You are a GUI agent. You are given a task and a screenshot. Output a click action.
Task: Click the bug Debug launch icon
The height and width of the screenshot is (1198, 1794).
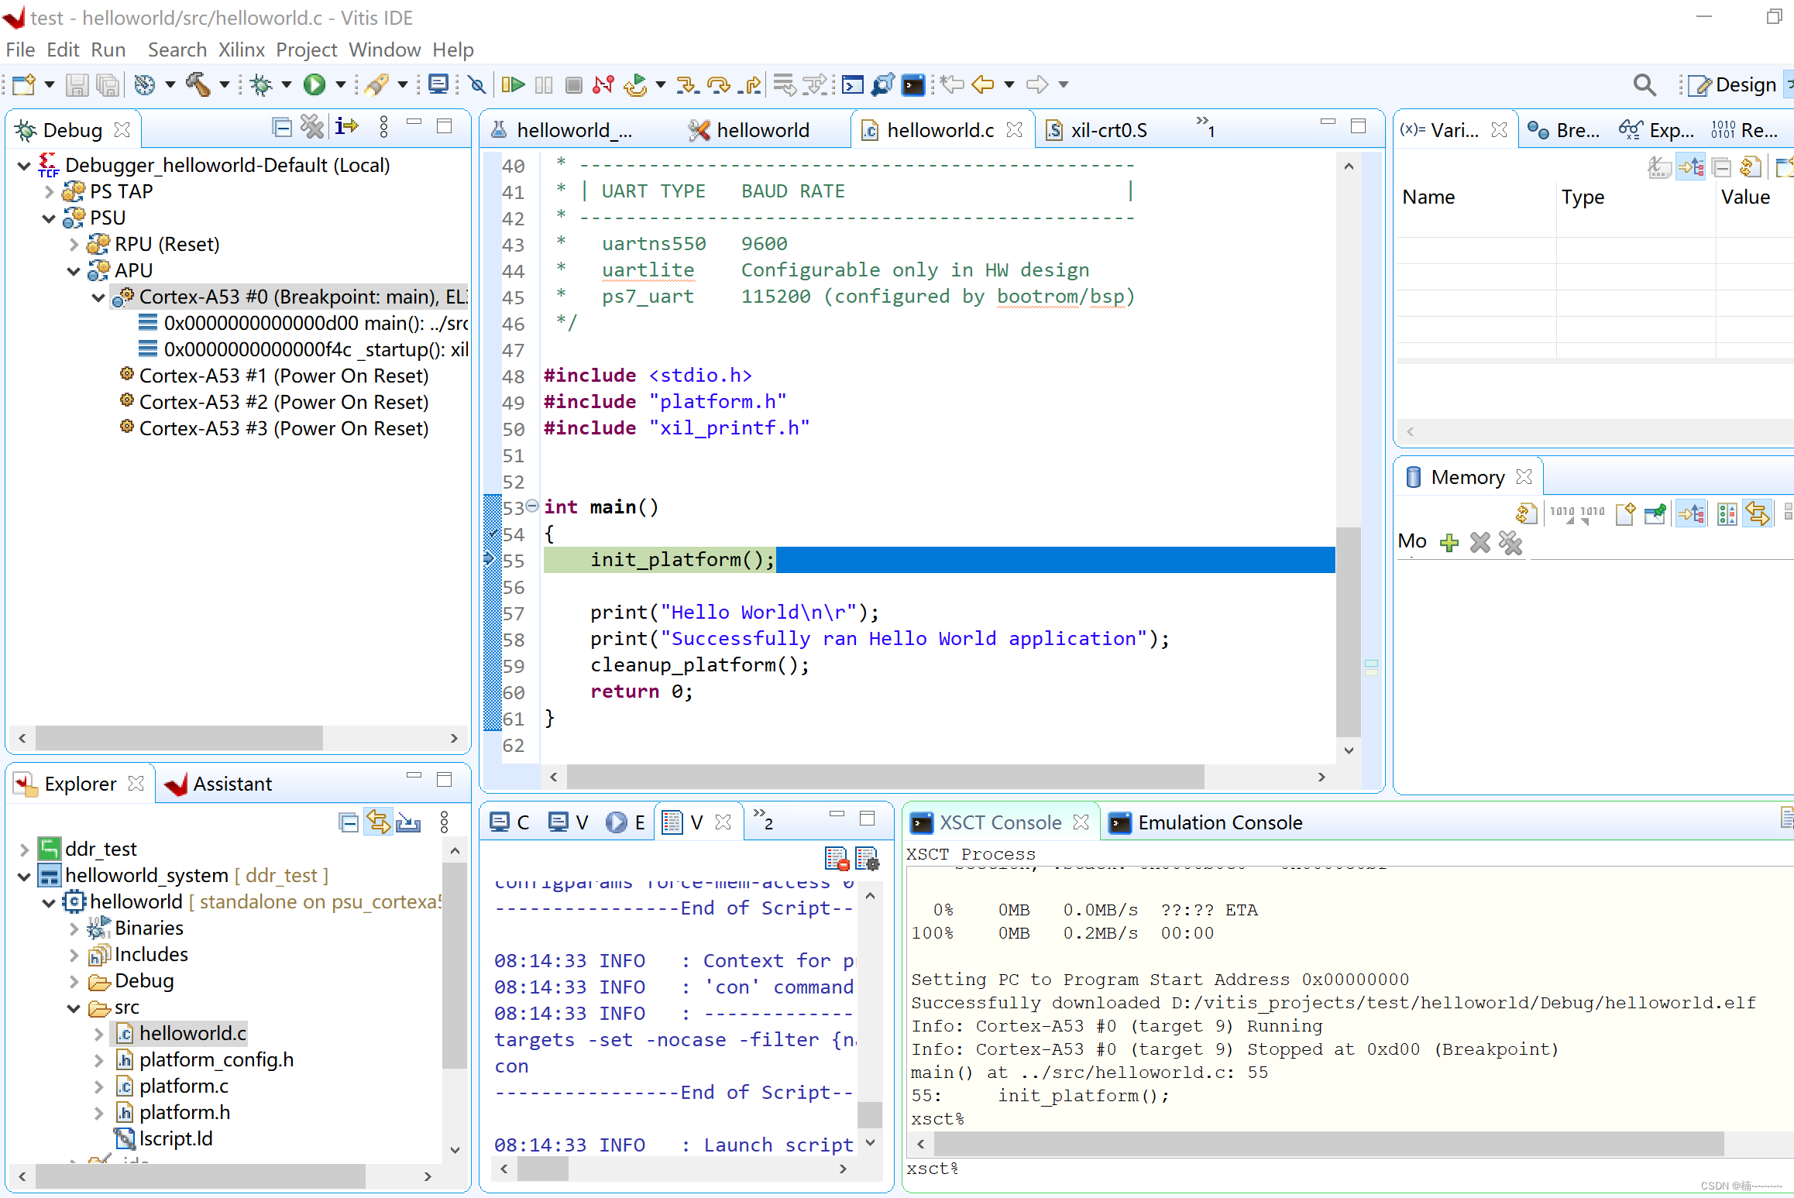[x=262, y=84]
